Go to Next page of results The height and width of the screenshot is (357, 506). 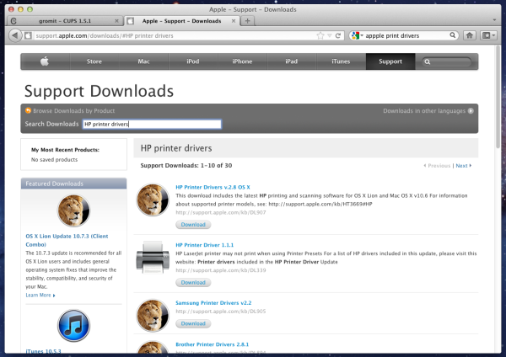click(463, 166)
